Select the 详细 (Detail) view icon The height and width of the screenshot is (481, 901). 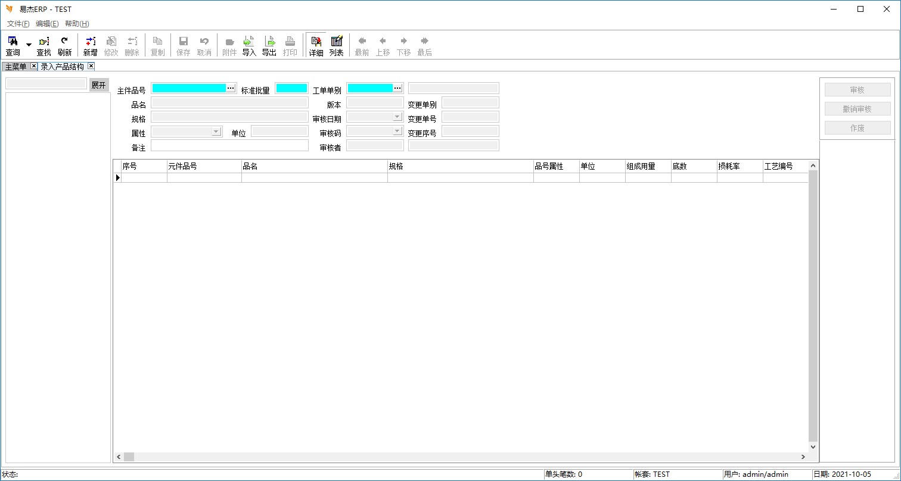click(316, 45)
